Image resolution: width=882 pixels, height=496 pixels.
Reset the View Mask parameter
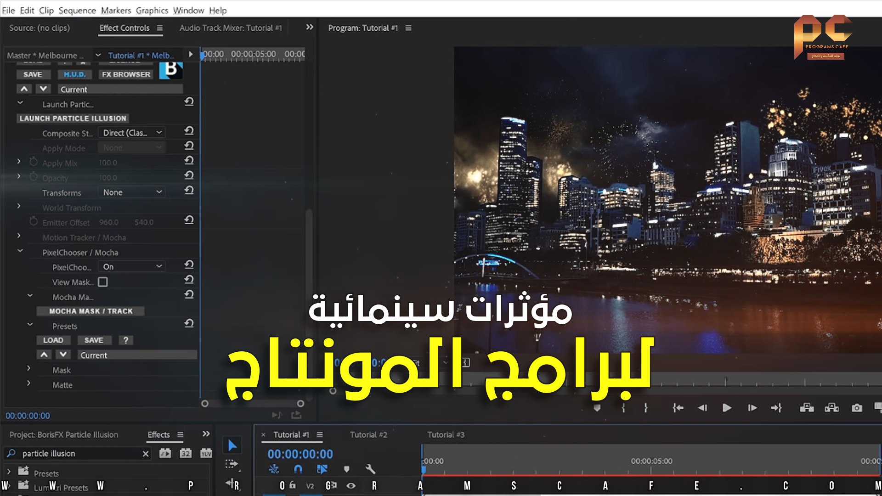(x=189, y=279)
